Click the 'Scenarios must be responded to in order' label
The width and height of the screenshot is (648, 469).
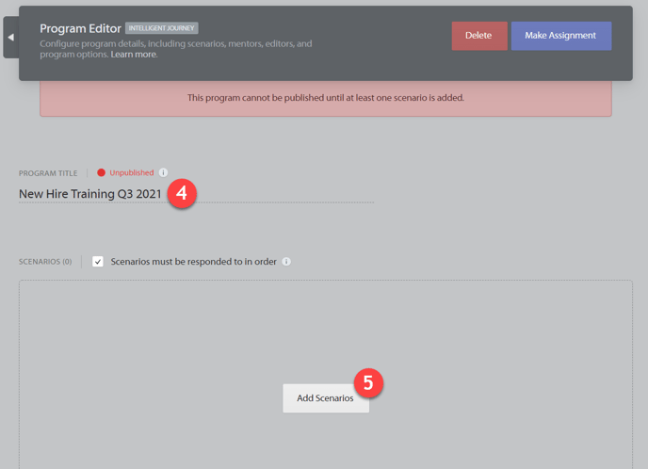tap(193, 262)
